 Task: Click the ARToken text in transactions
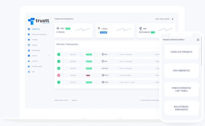[105, 68]
